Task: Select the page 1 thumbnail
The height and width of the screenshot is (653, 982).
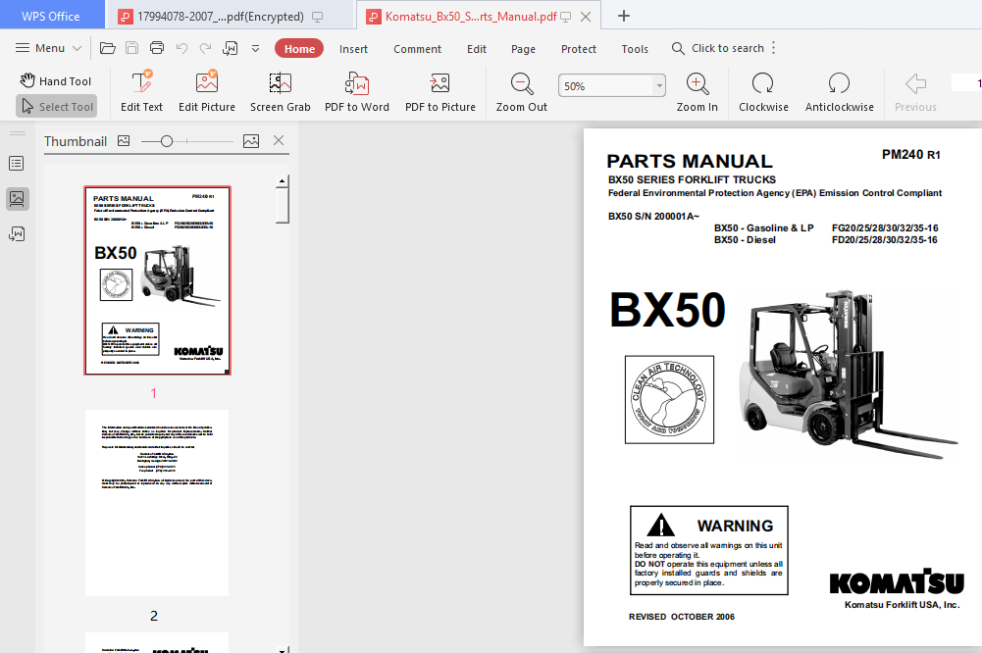Action: coord(157,279)
